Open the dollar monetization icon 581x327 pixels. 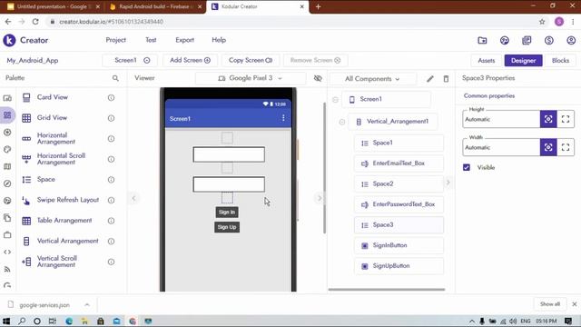548,40
